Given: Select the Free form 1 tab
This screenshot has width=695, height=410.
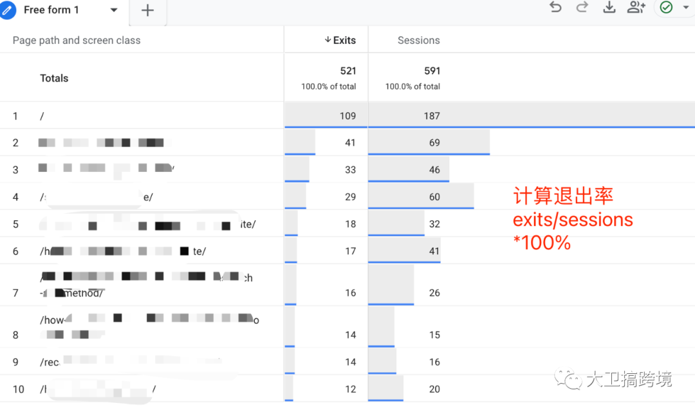Looking at the screenshot, I should (x=51, y=10).
